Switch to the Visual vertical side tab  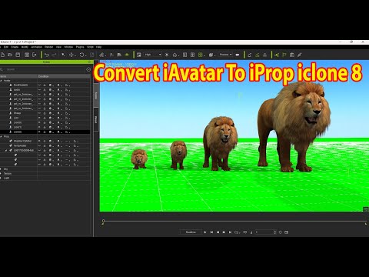pos(96,119)
